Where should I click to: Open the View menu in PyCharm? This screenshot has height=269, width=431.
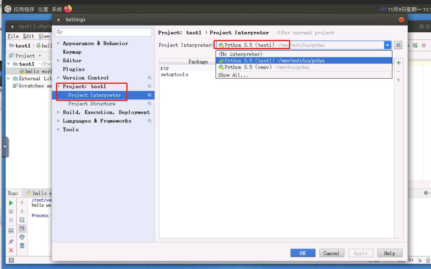[x=44, y=36]
